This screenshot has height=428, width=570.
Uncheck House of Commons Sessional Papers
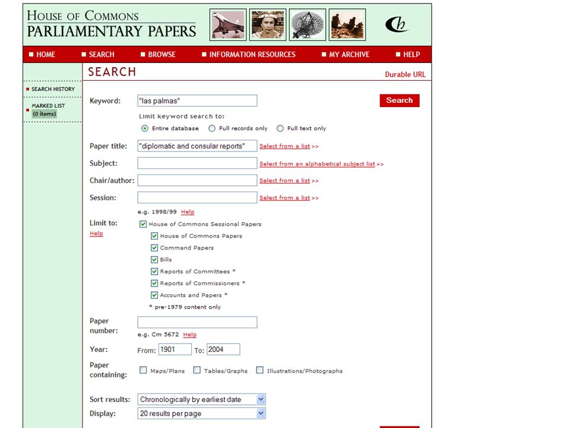[143, 224]
